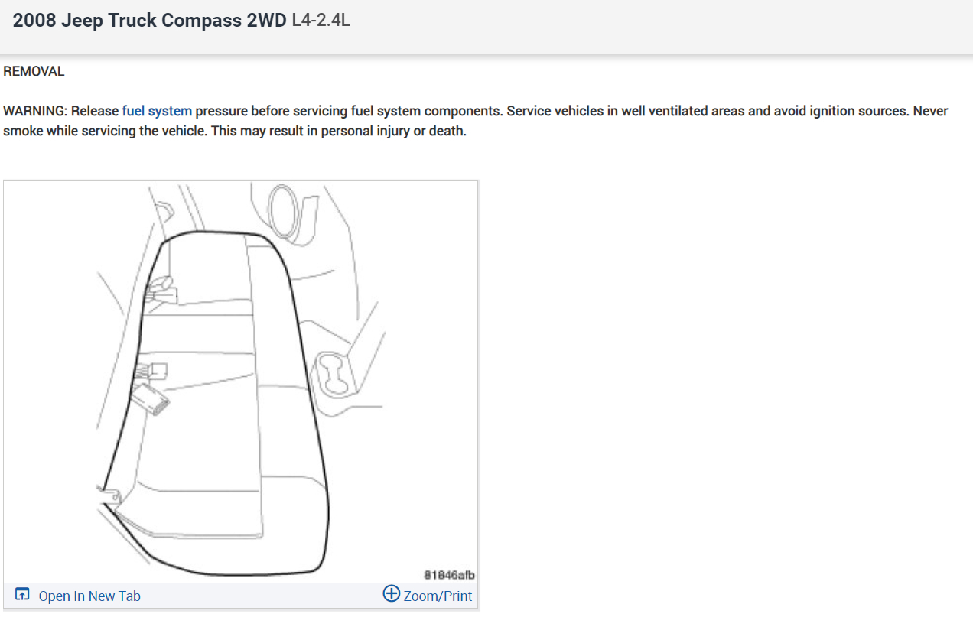Click the figure ID 81846afb

(x=450, y=574)
